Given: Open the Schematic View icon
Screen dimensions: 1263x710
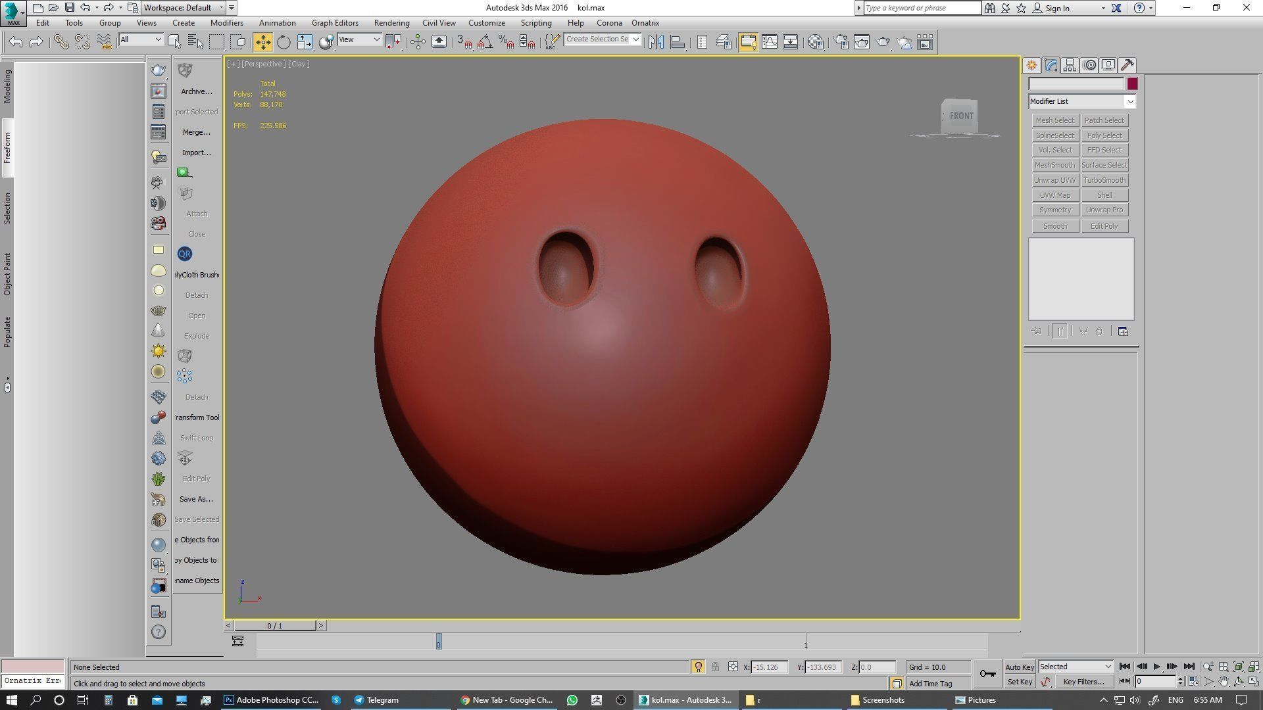Looking at the screenshot, I should point(790,42).
